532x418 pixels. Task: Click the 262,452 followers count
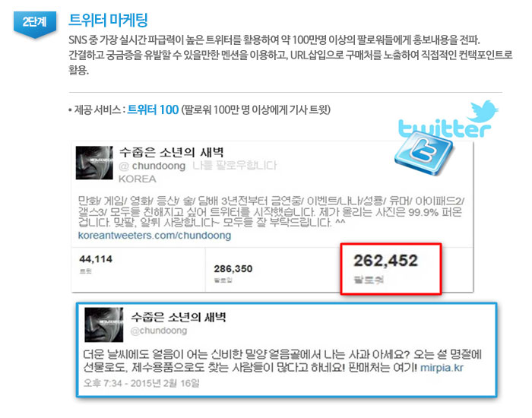coord(385,261)
